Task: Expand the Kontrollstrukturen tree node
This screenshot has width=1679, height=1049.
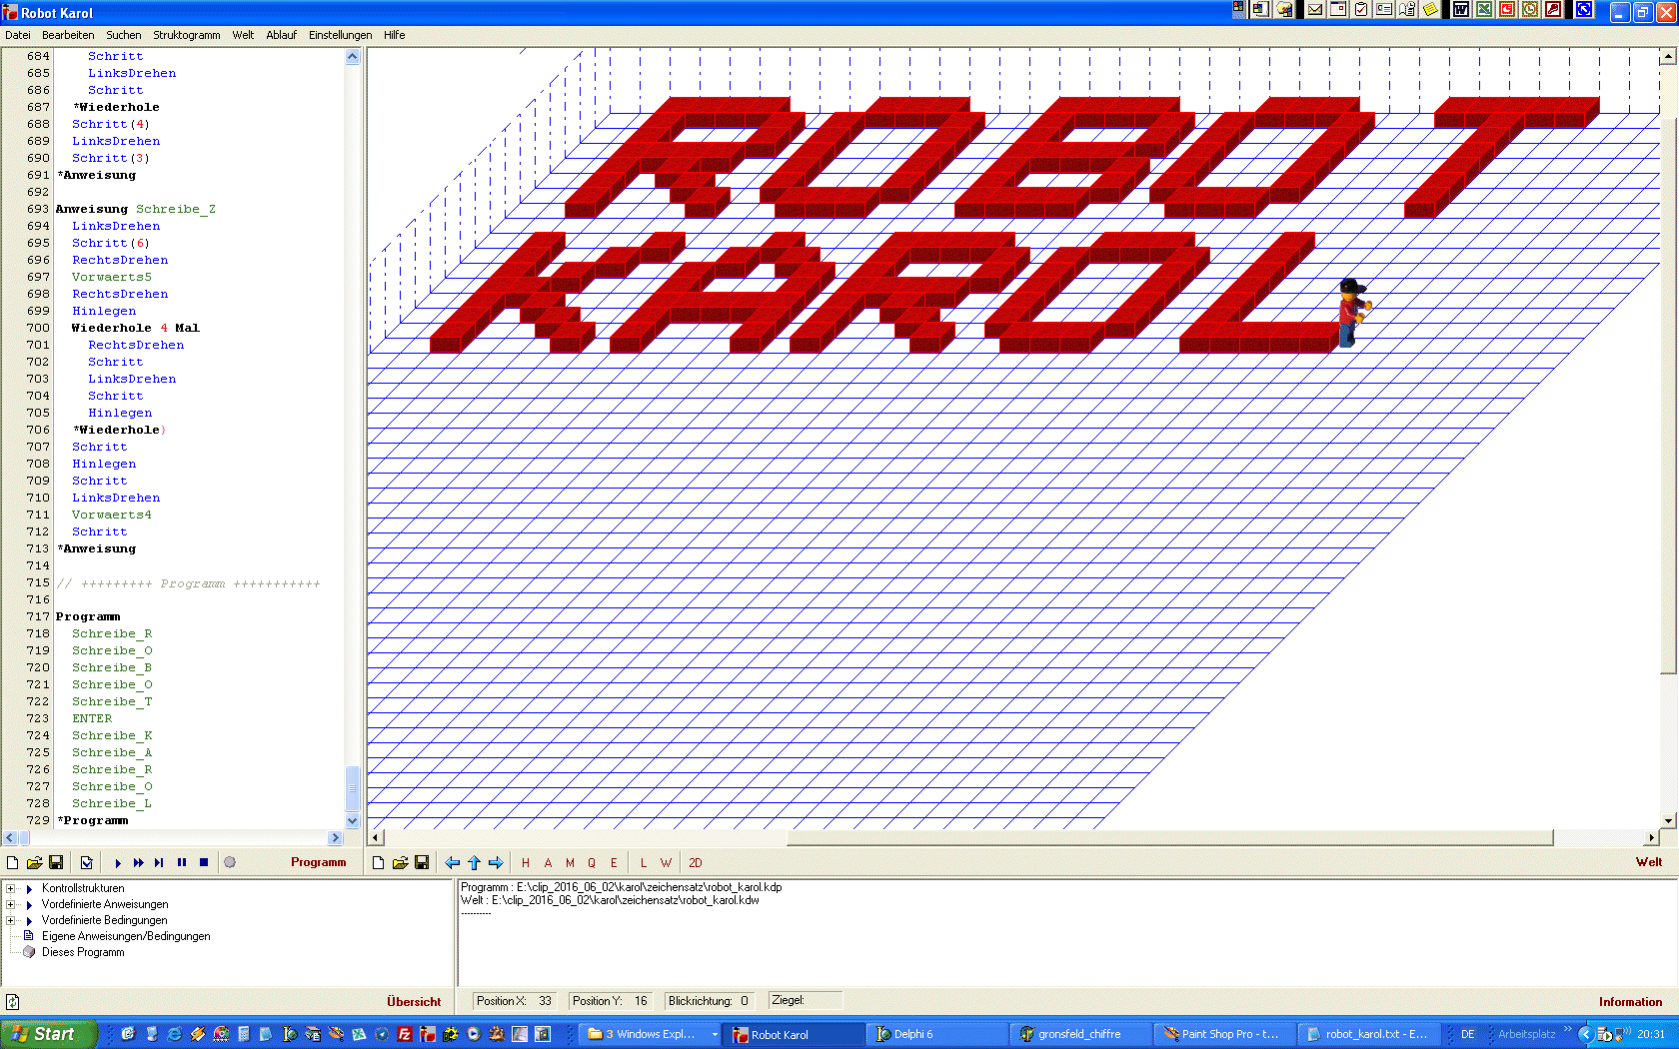Action: (11, 888)
